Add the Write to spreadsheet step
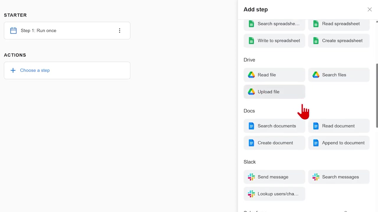The height and width of the screenshot is (212, 378). 274,41
